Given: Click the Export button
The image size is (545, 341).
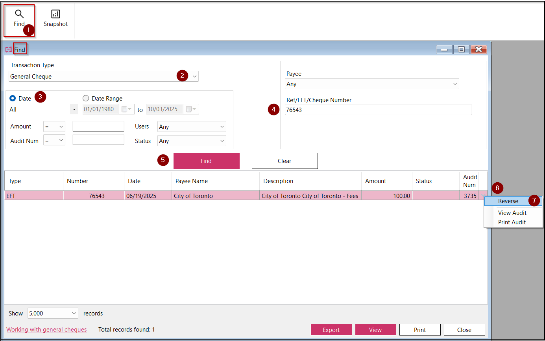Looking at the screenshot, I should coord(331,330).
